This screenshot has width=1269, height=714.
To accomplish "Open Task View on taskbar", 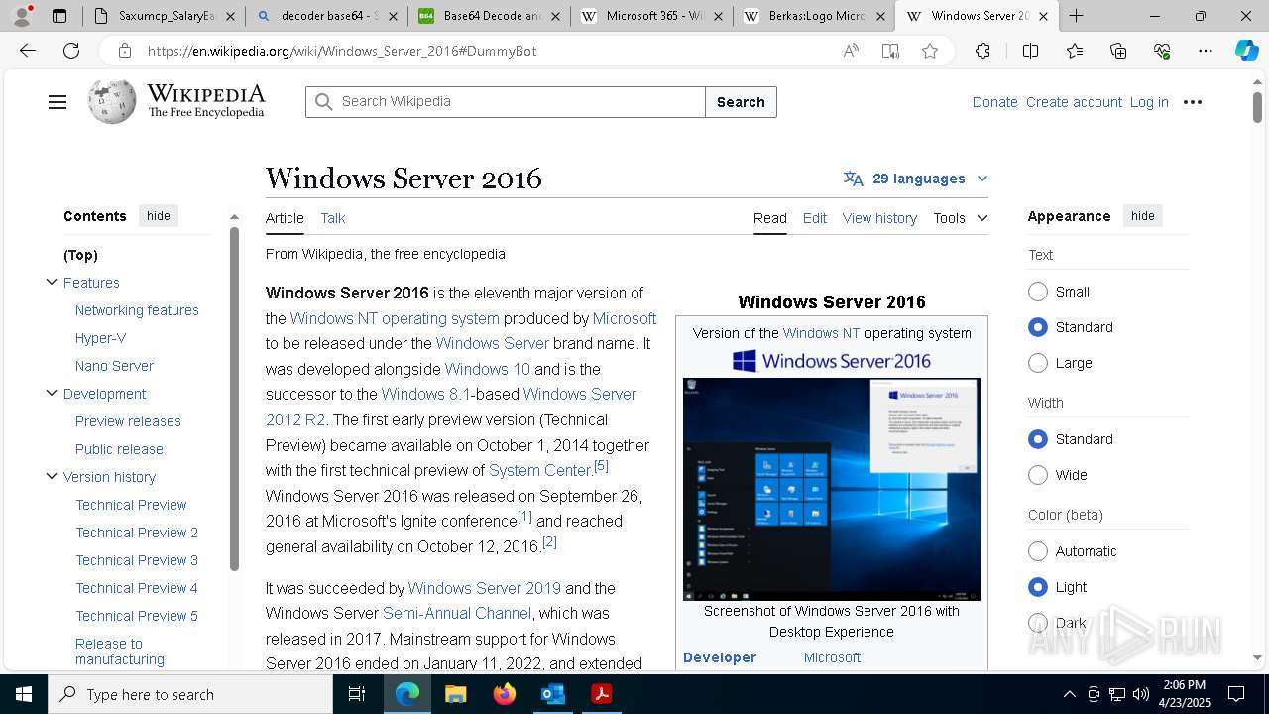I will (x=357, y=694).
